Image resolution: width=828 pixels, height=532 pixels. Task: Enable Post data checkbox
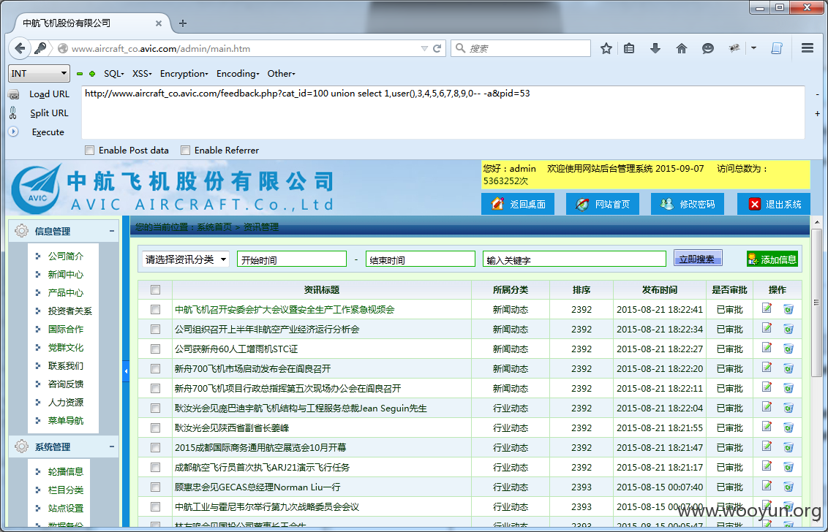pos(90,151)
